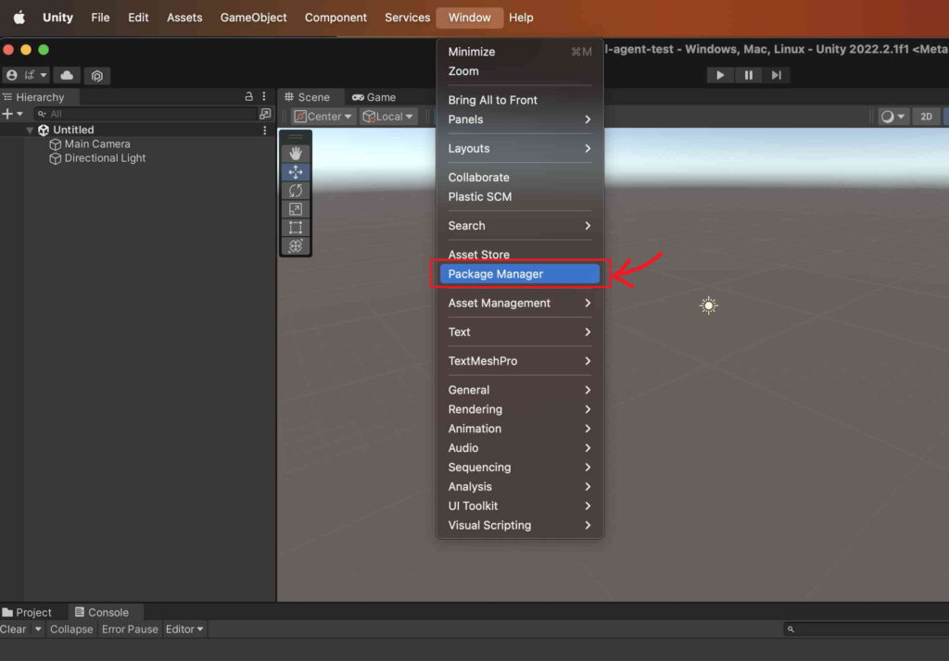
Task: Select Bring All to Front
Action: [520, 100]
